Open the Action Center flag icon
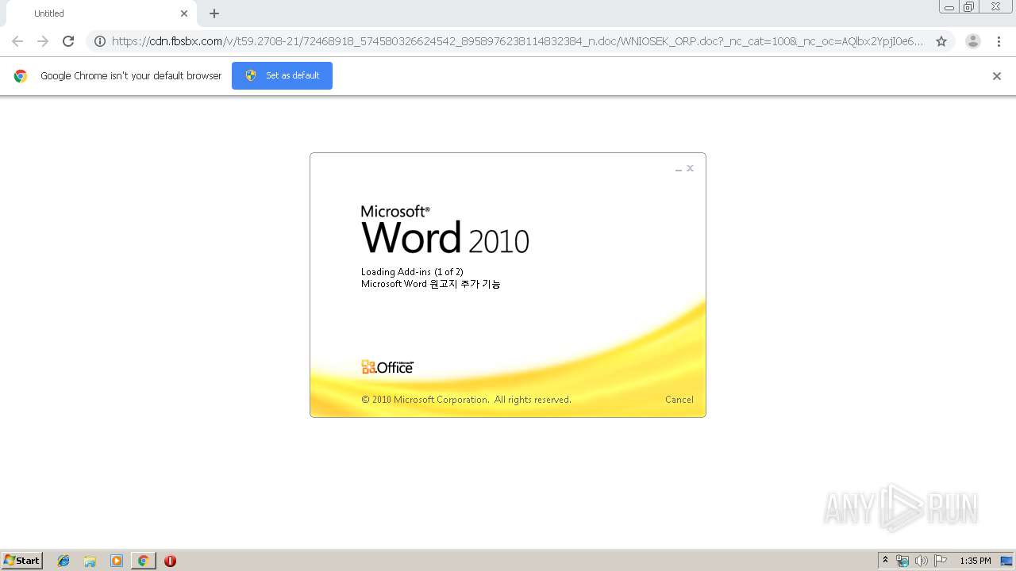 pos(941,561)
